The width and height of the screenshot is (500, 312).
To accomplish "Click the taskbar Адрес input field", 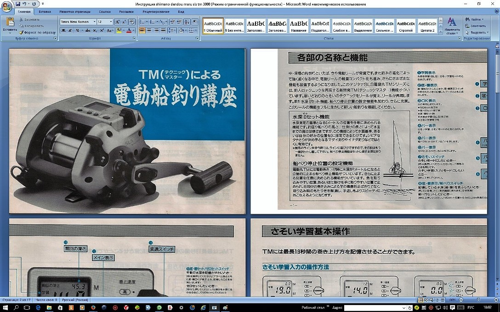I will [372, 308].
